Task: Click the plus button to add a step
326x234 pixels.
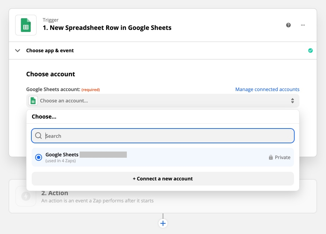Action: tap(163, 223)
